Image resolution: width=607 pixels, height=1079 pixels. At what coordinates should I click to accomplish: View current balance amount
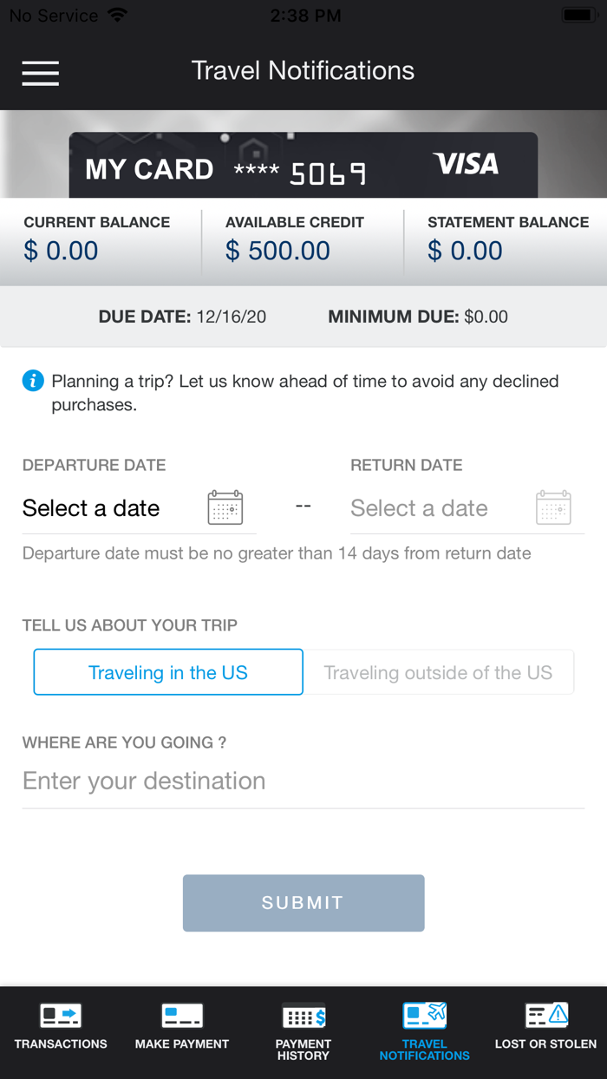61,251
